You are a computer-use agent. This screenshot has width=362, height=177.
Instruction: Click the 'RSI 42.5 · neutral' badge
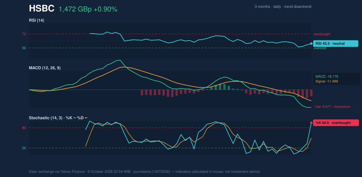pyautogui.click(x=336, y=44)
